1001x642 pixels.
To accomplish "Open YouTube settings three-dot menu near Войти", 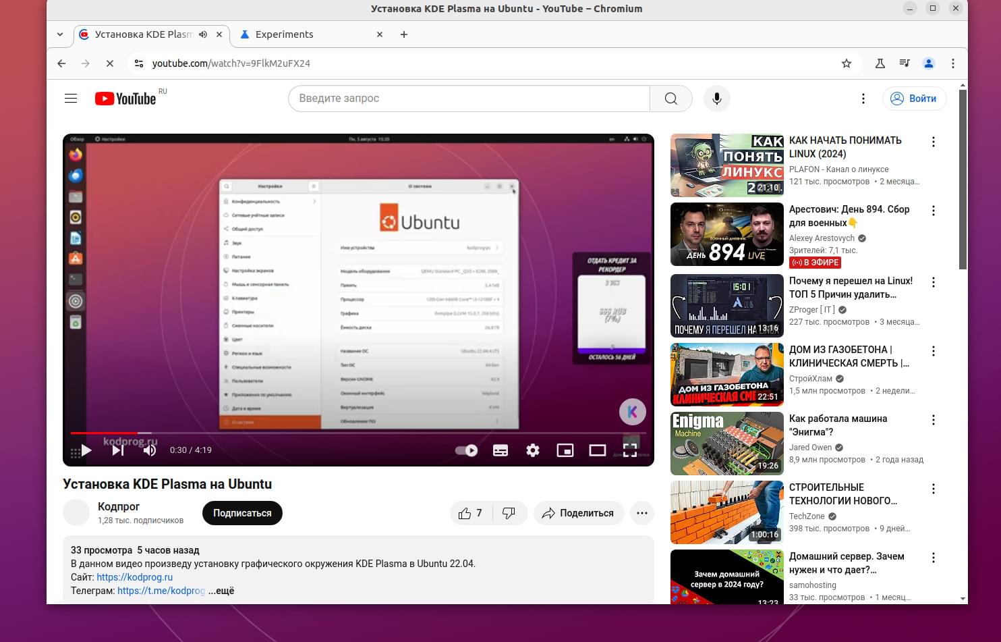I will 863,99.
